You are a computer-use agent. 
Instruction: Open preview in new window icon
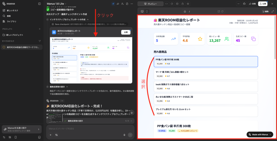219,11
